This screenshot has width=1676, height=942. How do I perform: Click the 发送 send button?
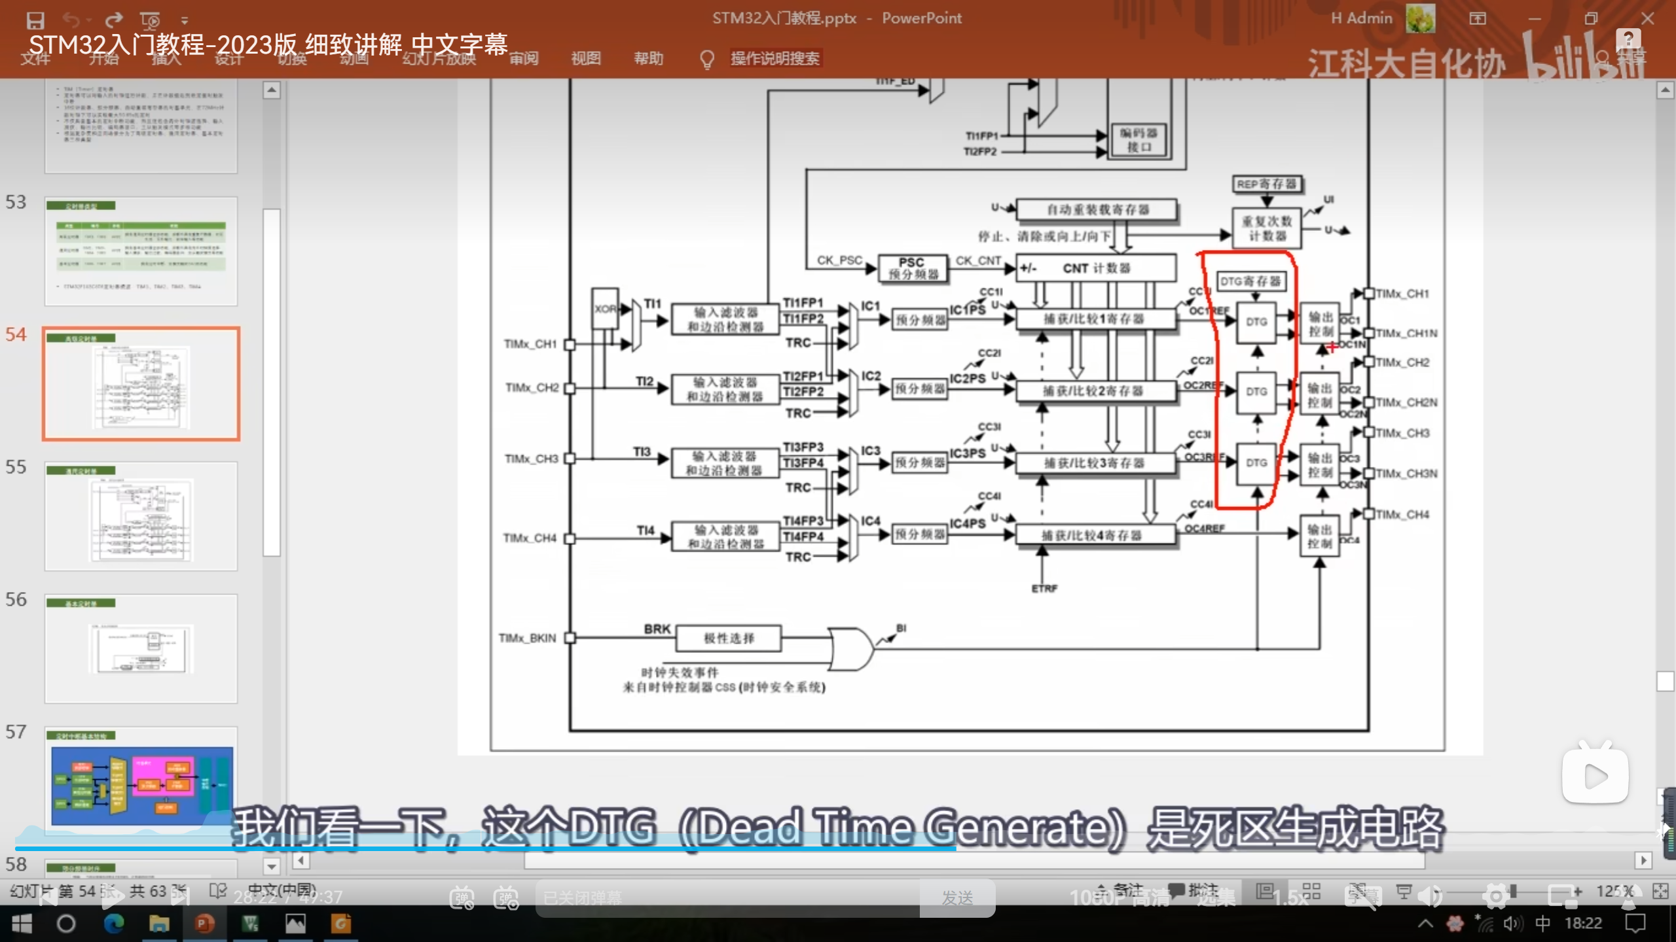click(957, 898)
